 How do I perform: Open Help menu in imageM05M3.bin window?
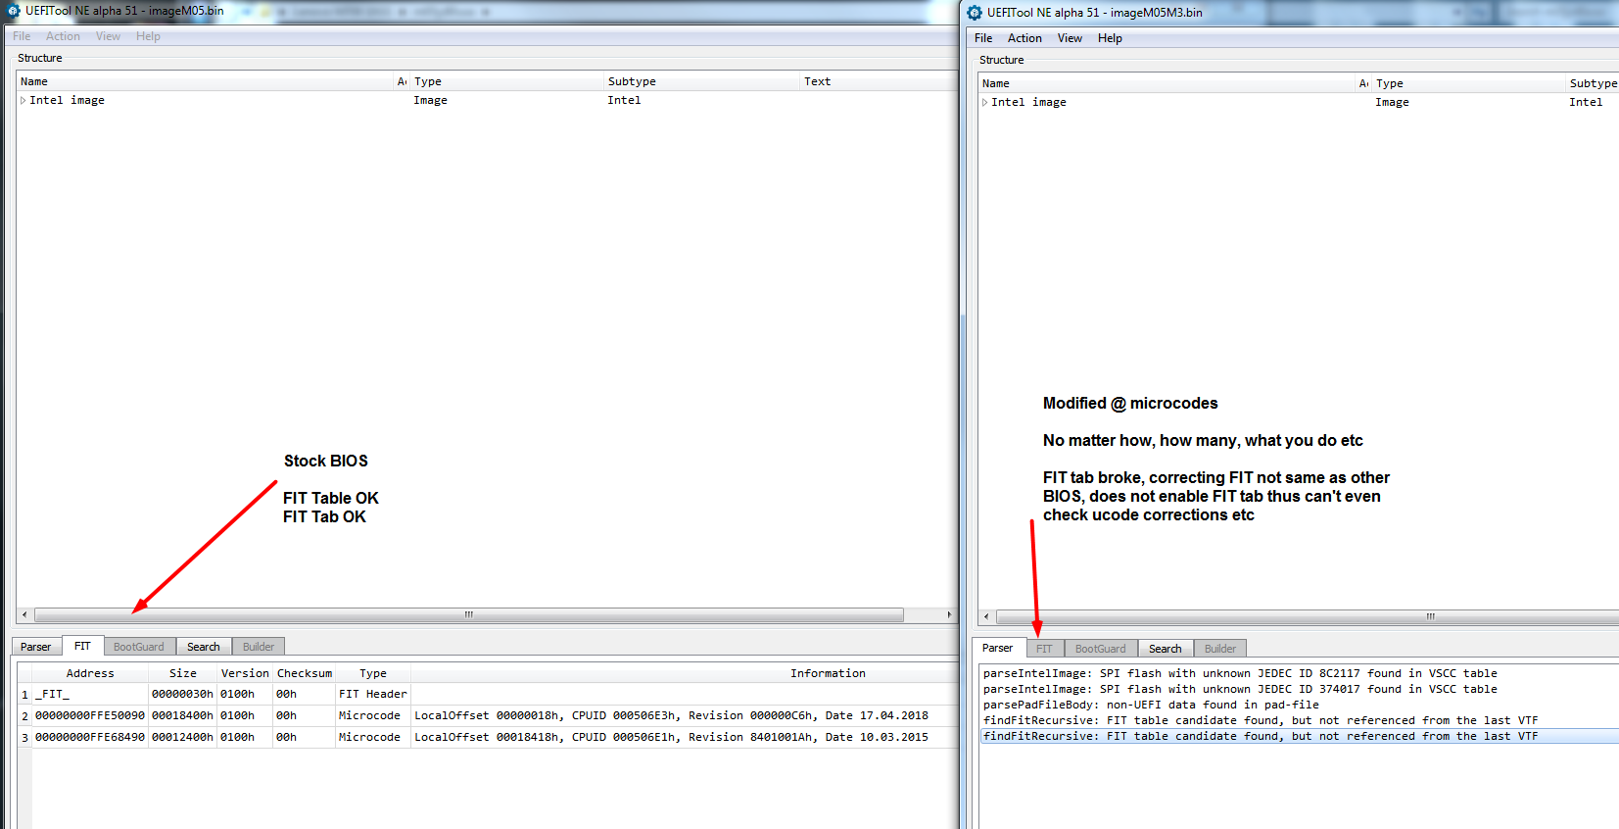point(1110,38)
